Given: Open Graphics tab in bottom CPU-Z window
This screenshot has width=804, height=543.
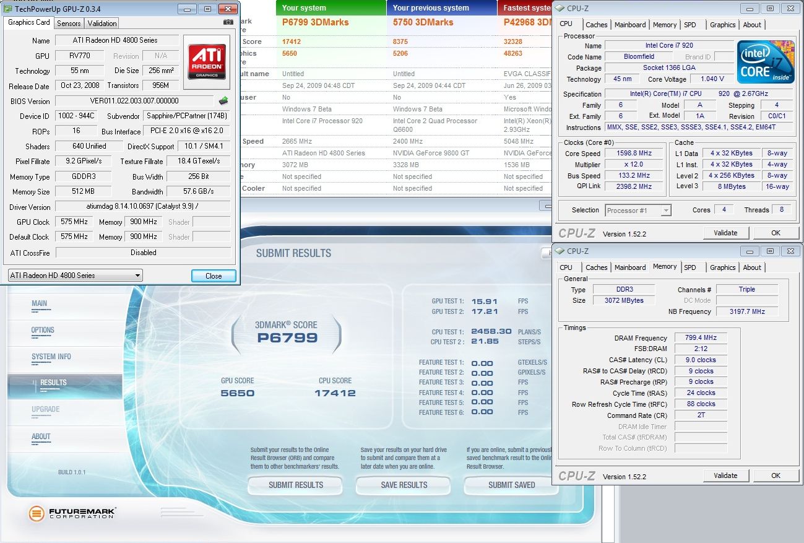Looking at the screenshot, I should 723,267.
